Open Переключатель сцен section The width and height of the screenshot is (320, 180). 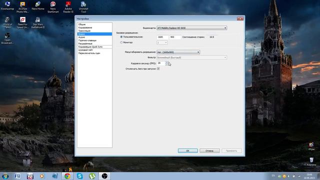94,53
